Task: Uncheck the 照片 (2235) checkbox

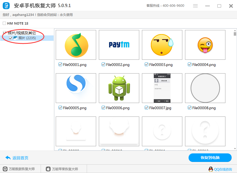Action: 11,38
